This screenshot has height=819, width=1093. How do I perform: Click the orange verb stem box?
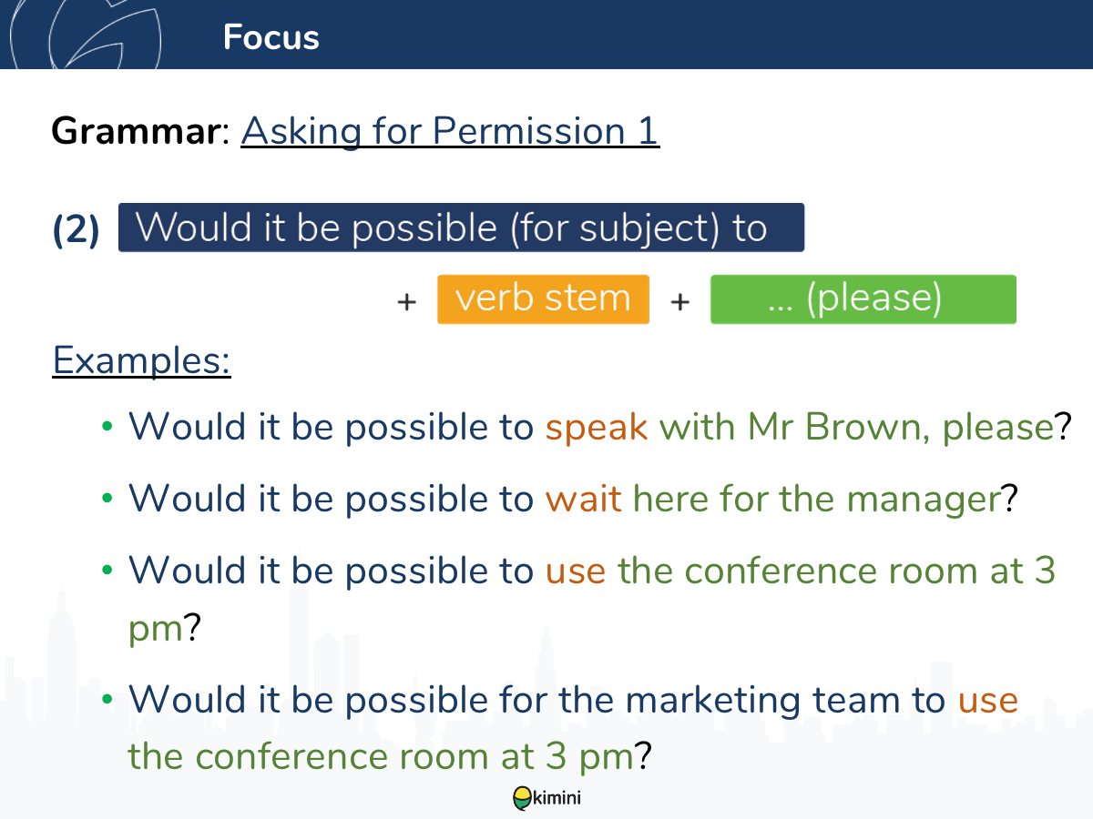(543, 298)
